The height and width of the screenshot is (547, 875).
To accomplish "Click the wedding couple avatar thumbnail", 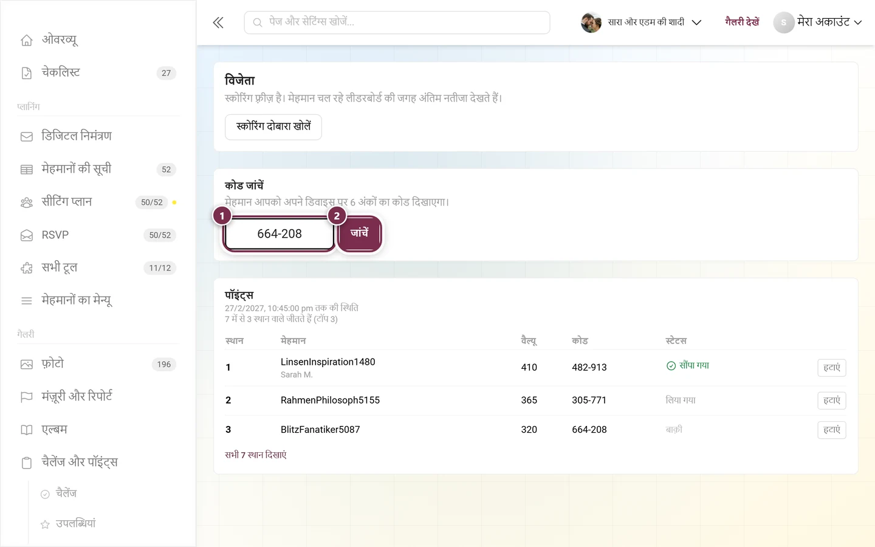I will (x=591, y=22).
